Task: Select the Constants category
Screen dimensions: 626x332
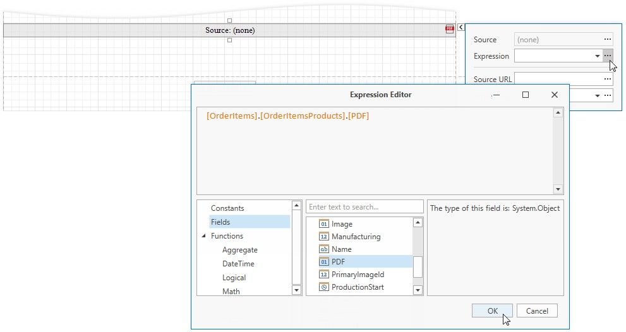Action: point(227,208)
